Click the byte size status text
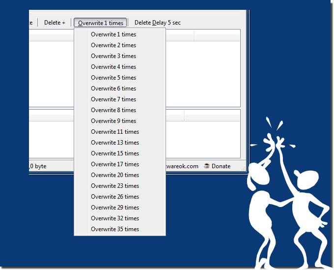Screen dimensions: 334x270 pos(38,166)
